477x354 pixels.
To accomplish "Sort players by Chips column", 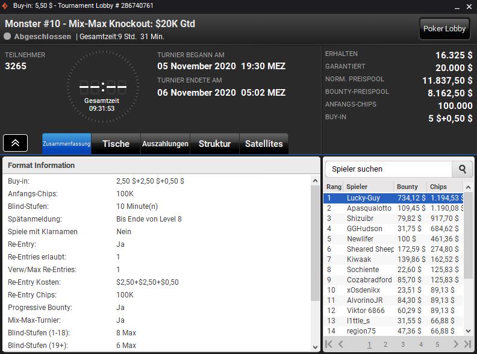I will point(438,187).
